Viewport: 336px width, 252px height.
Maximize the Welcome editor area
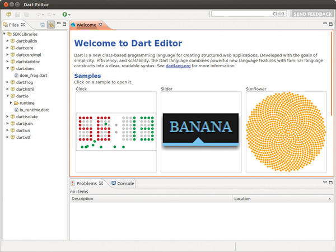tap(330, 24)
